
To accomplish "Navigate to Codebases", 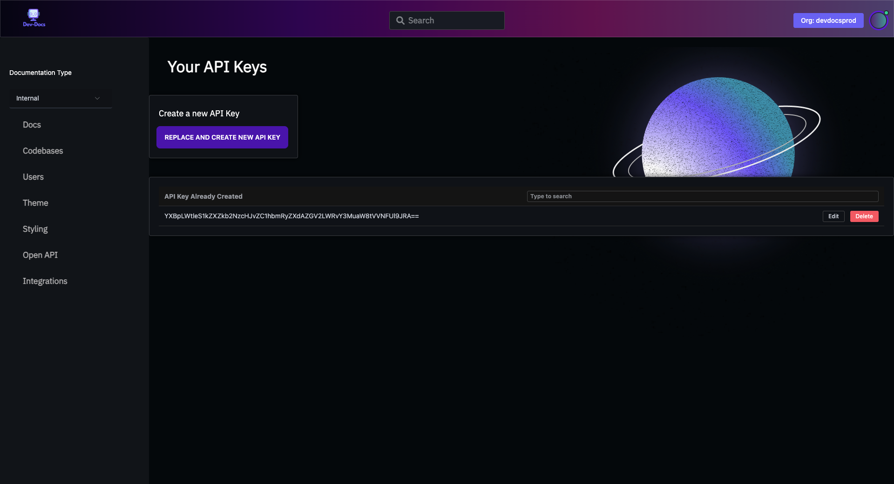I will (x=43, y=151).
